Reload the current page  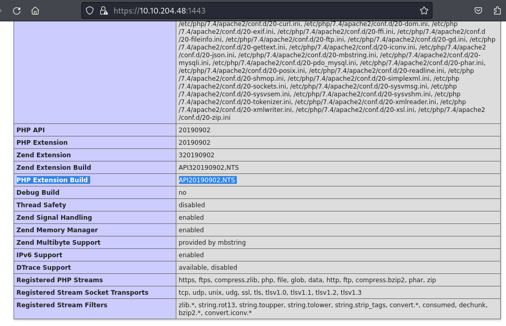(17, 10)
